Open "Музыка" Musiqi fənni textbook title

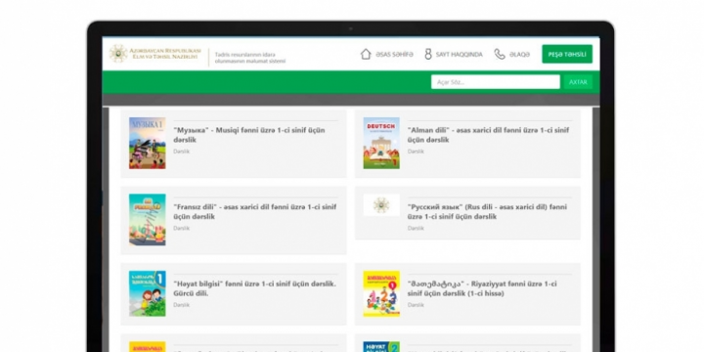249,135
